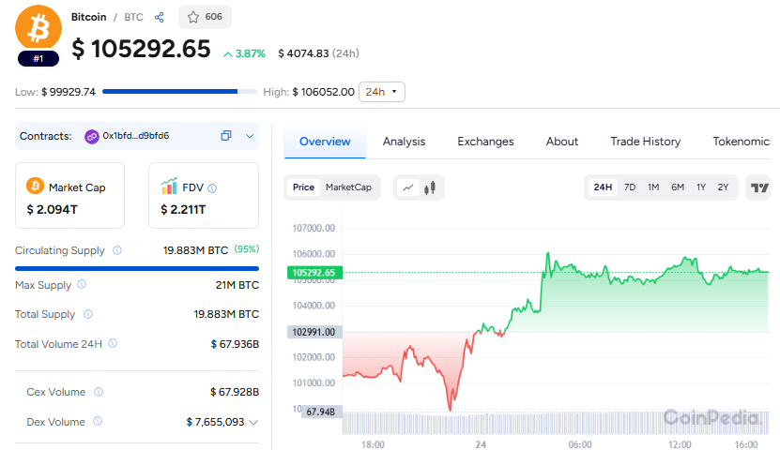Click the $ 4074.83 (24h) change value

tap(318, 53)
